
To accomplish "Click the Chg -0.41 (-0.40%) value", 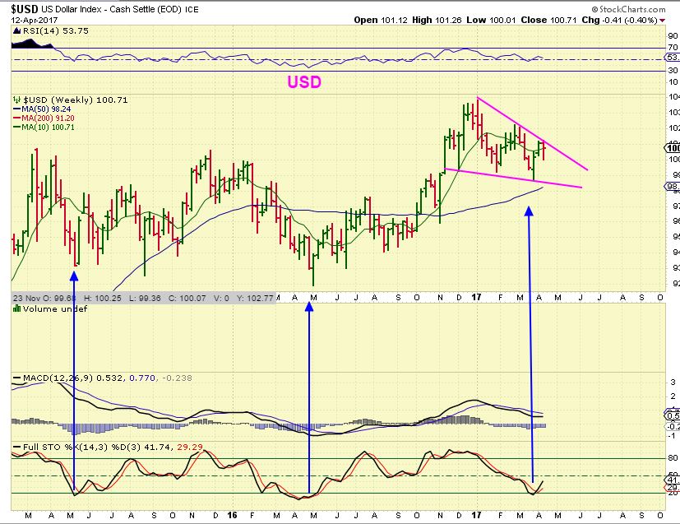I will (x=619, y=20).
